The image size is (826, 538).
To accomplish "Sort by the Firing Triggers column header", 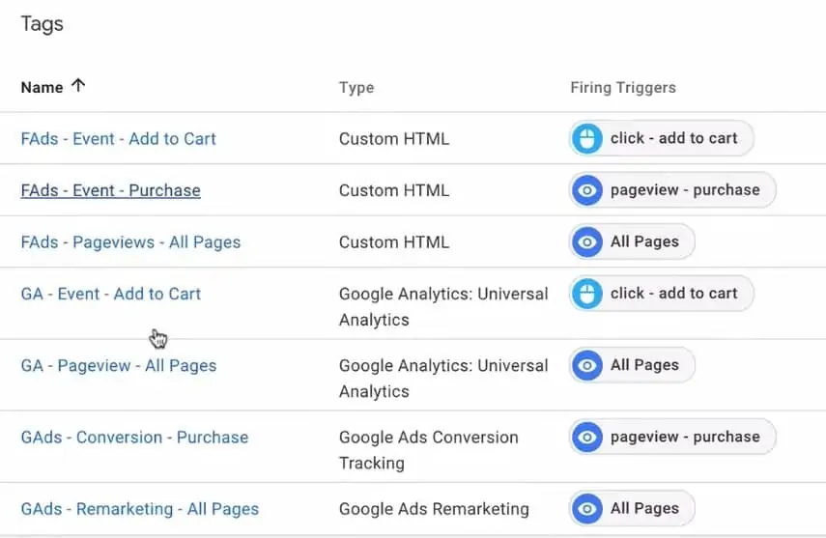I will tap(623, 88).
